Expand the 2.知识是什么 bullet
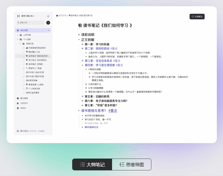The height and width of the screenshot is (176, 223). (x=86, y=84)
